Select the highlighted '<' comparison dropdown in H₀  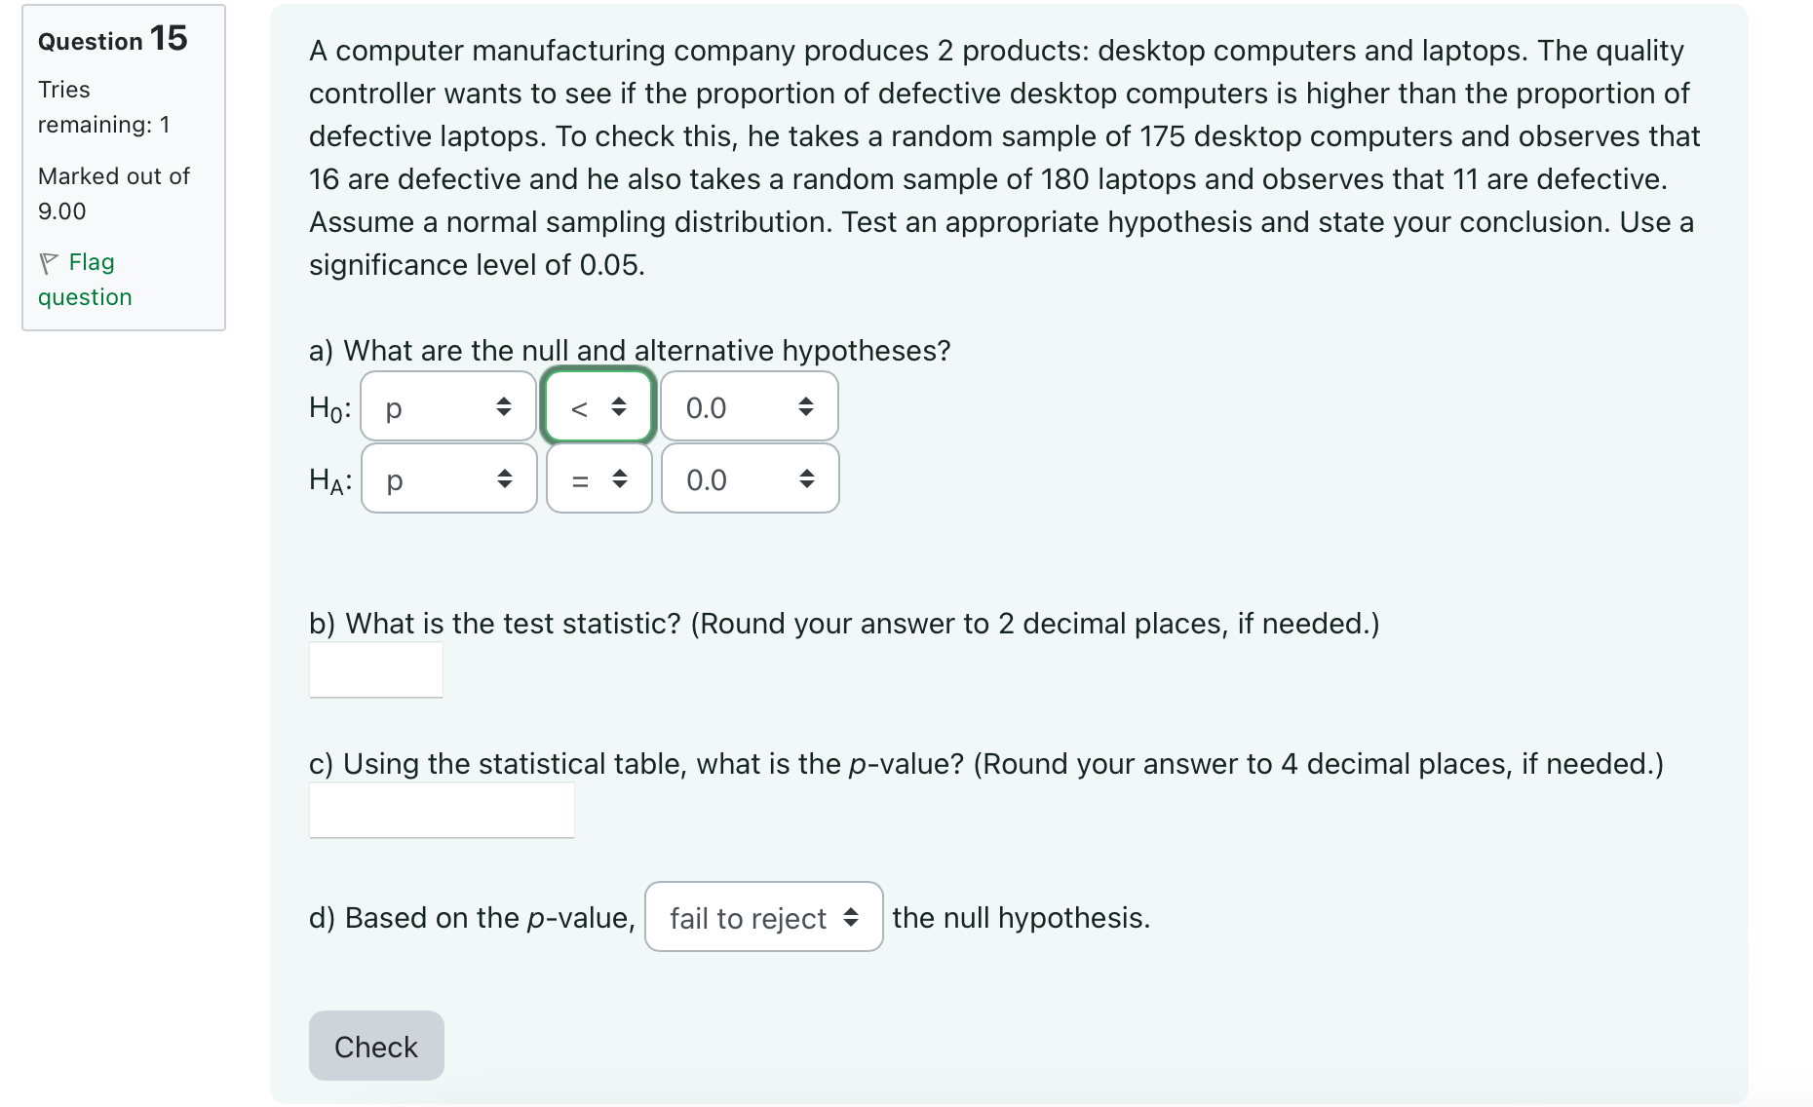(x=598, y=406)
